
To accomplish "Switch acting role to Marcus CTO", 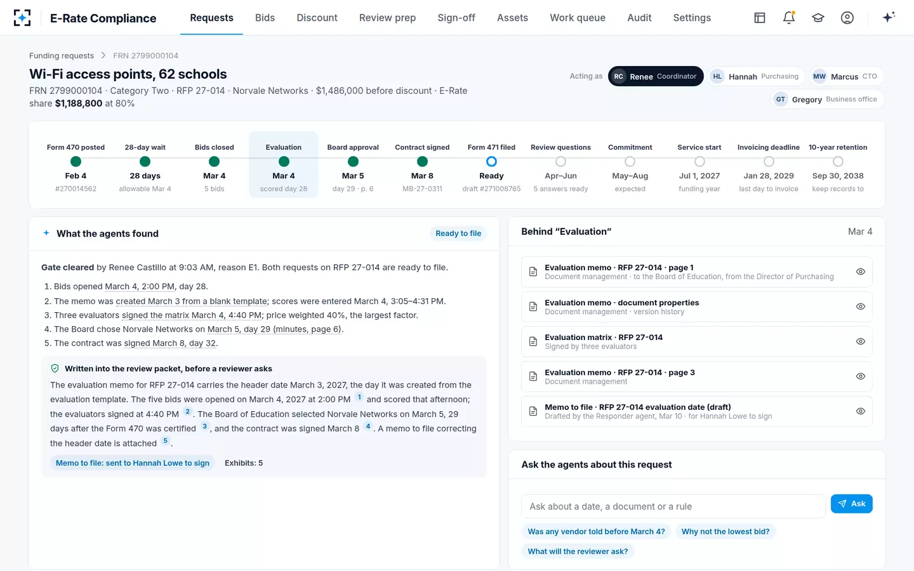I will pyautogui.click(x=847, y=76).
